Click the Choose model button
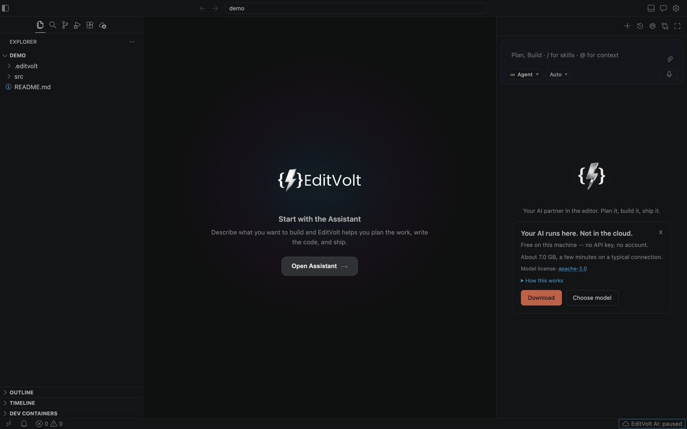 click(x=592, y=298)
